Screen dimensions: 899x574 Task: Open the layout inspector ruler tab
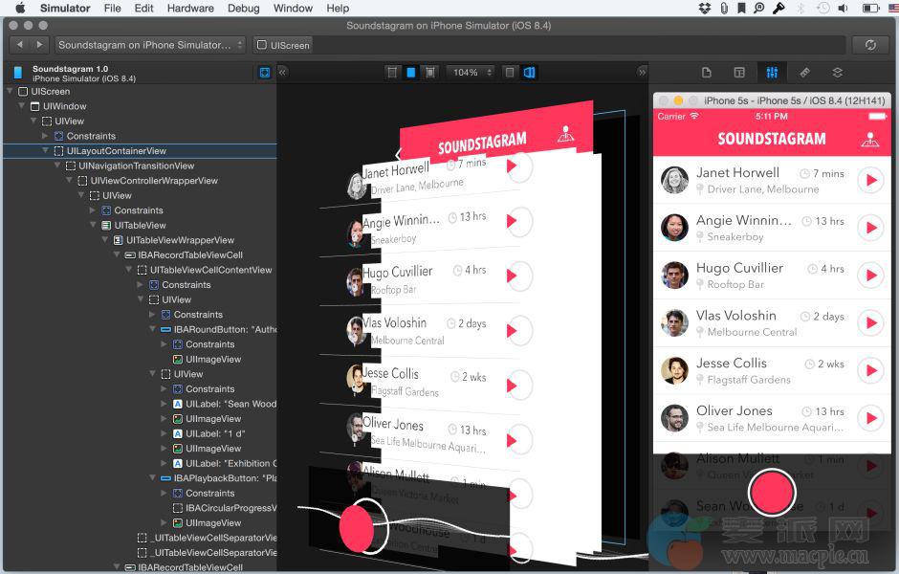pyautogui.click(x=804, y=73)
